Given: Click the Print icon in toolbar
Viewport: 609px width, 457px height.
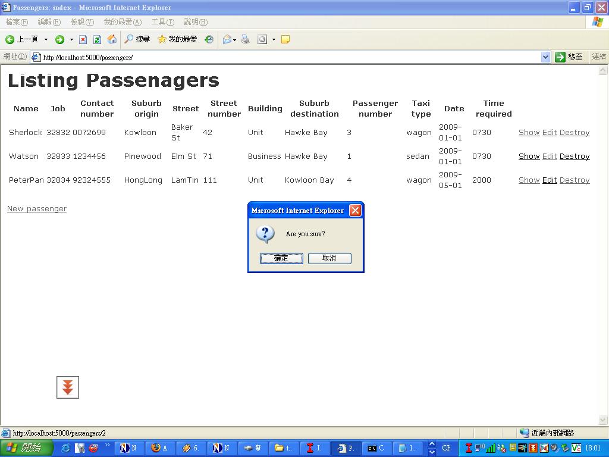Looking at the screenshot, I should pos(246,39).
